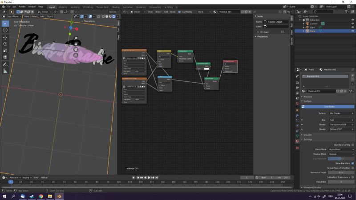Image resolution: width=356 pixels, height=200 pixels.
Task: Uncheck Show Backface checkbox
Action: [x=352, y=163]
